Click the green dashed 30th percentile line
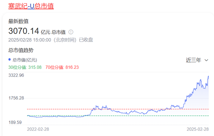 point(118,116)
